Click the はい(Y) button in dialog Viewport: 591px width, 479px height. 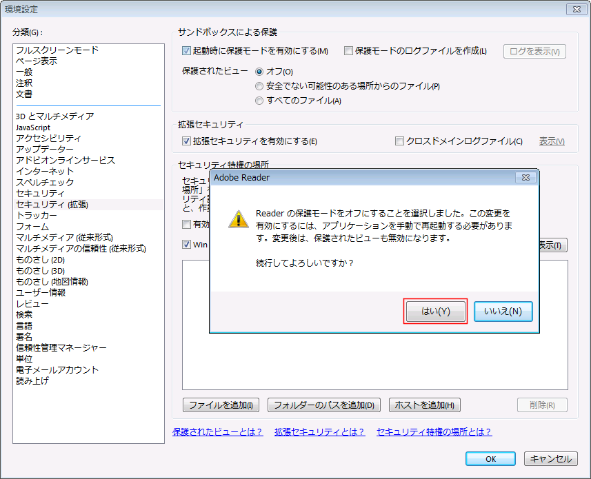click(x=436, y=312)
